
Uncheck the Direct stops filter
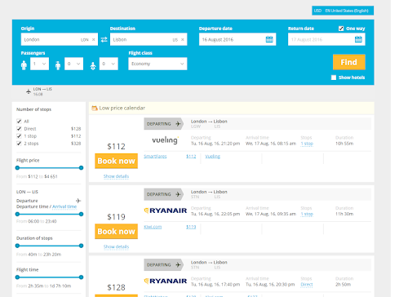click(x=19, y=129)
